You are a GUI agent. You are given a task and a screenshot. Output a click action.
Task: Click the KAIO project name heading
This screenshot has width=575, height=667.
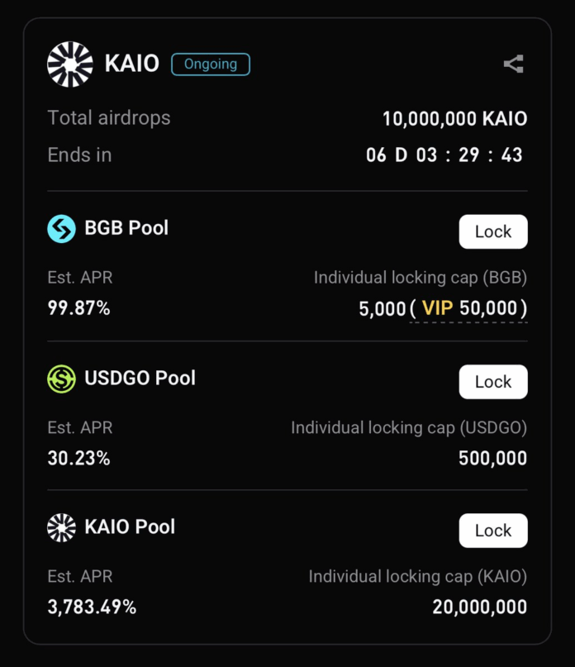132,64
